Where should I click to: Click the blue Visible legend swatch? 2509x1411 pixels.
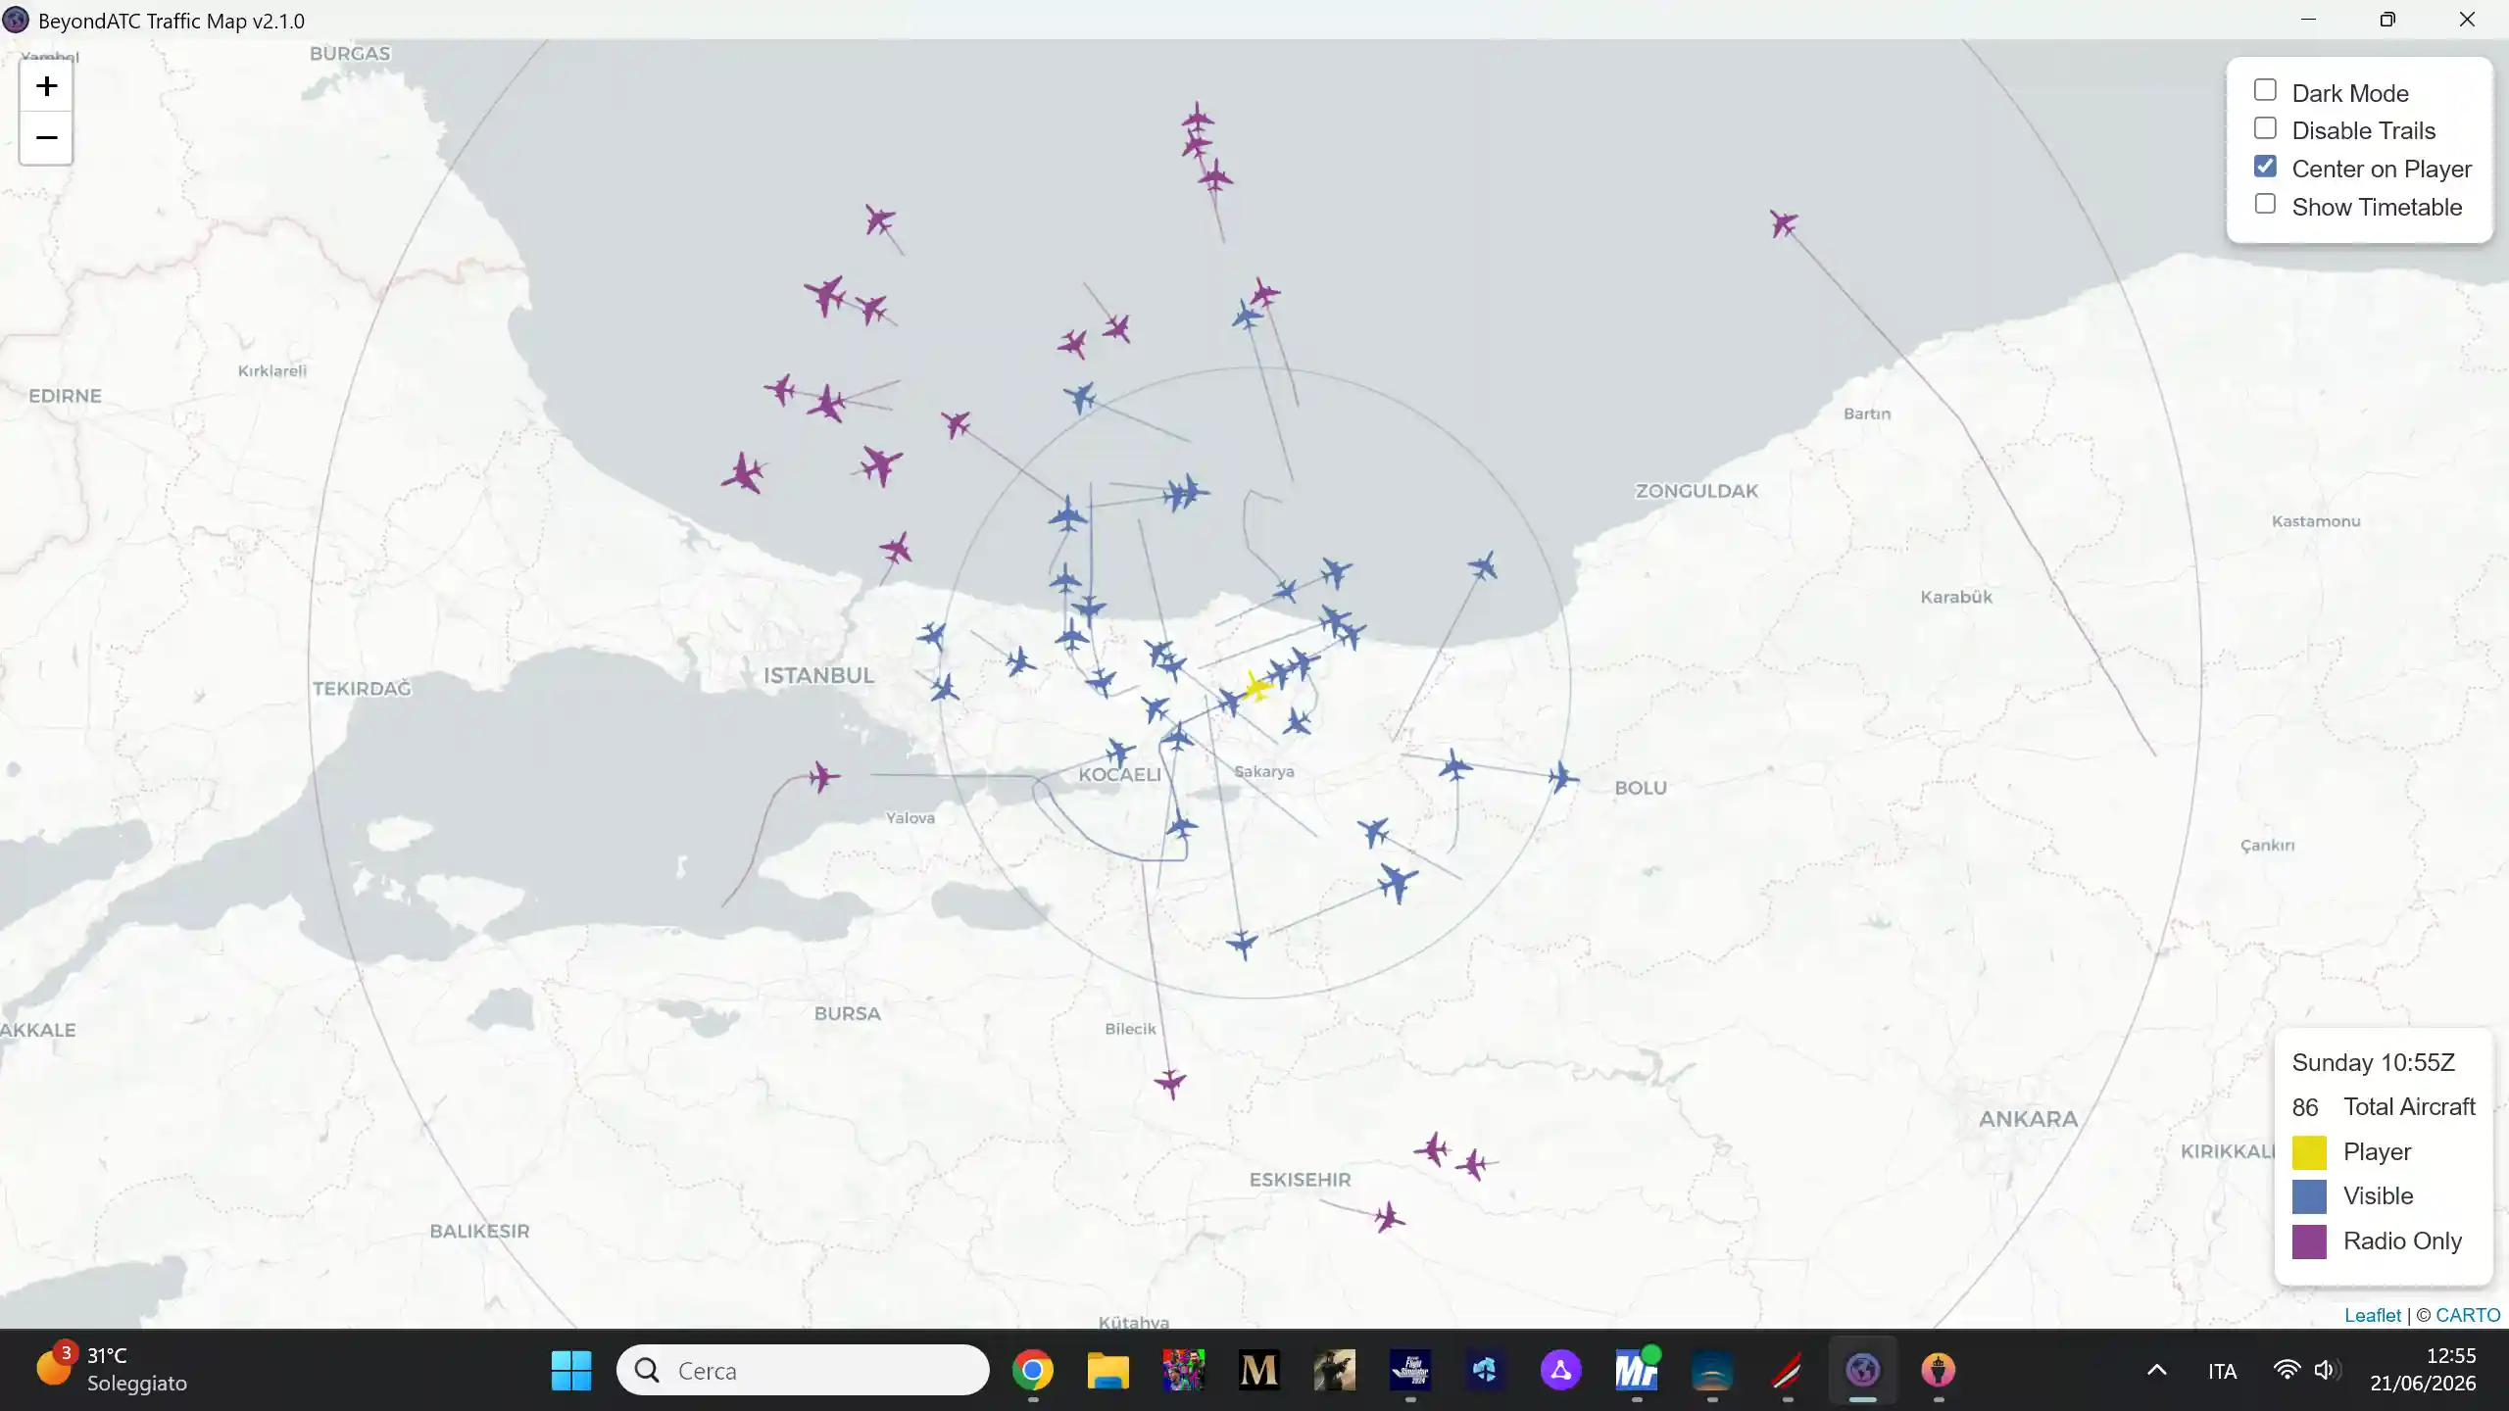[x=2309, y=1196]
